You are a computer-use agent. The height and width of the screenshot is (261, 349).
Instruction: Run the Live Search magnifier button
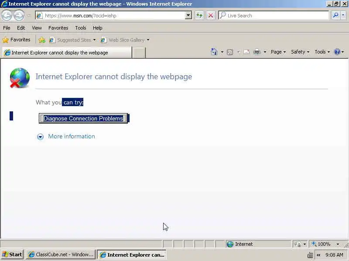(335, 15)
